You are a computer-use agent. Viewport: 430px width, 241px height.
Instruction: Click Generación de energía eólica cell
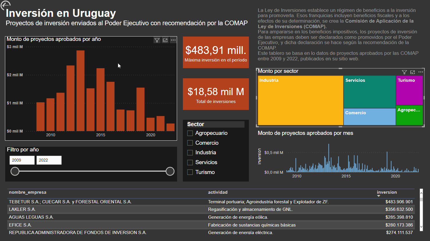click(238, 217)
